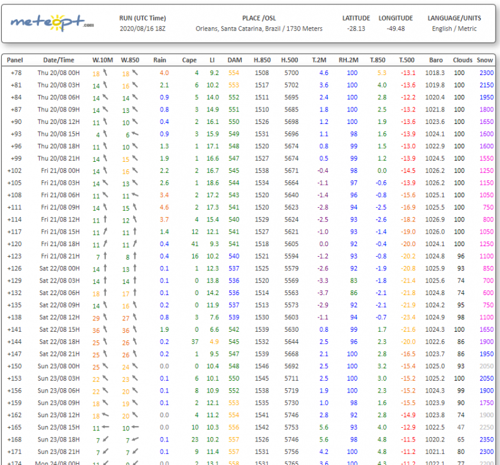Click the Panel column header
Image resolution: width=500 pixels, height=465 pixels.
coord(15,60)
